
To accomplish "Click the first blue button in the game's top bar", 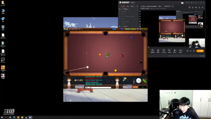I will pyautogui.click(x=114, y=29).
